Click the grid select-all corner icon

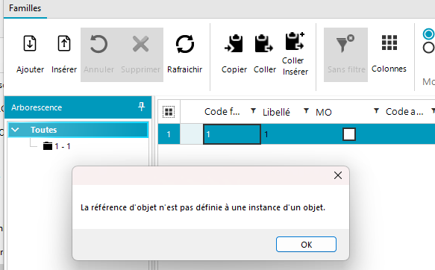click(x=169, y=112)
